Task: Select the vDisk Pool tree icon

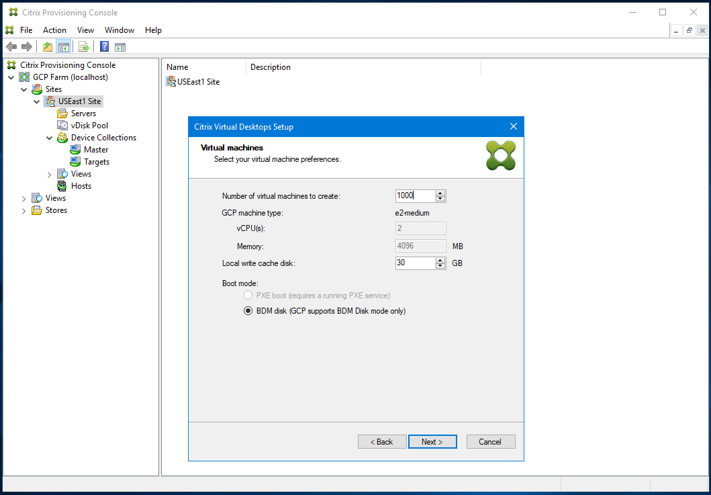Action: (62, 125)
